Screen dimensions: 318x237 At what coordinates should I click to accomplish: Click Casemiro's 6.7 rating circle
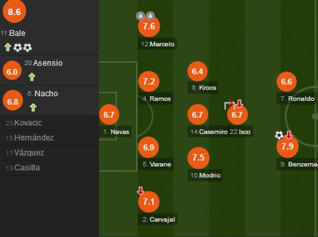[x=197, y=114]
